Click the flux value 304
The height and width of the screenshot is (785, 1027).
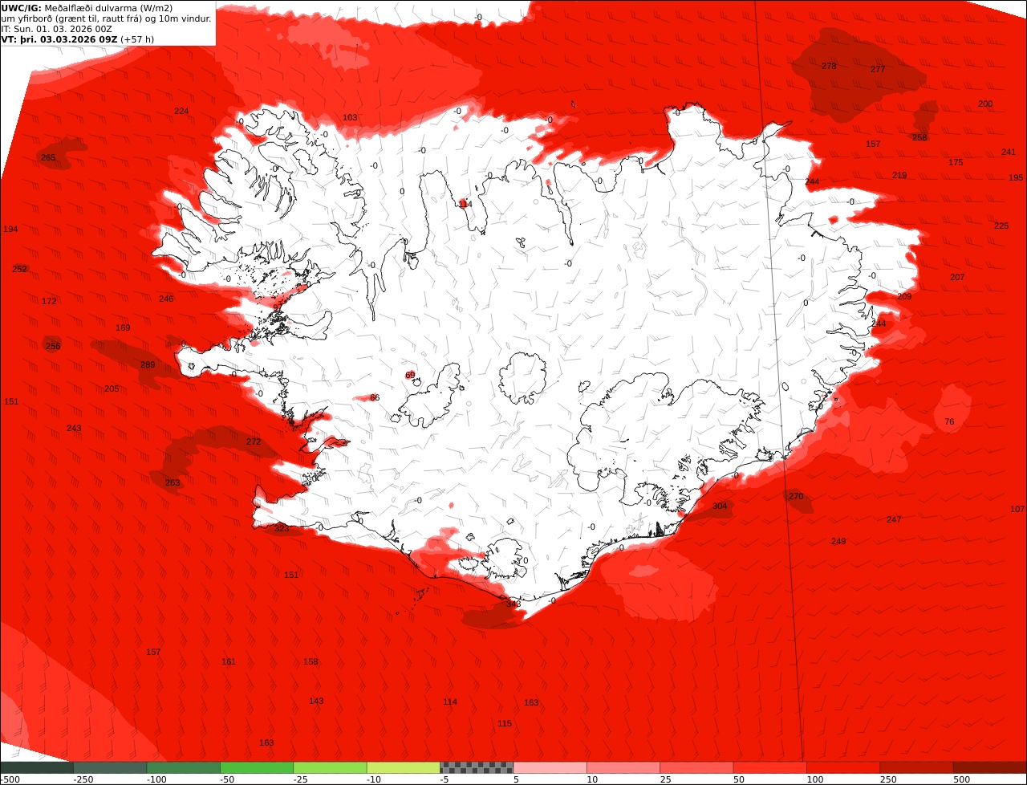coord(720,506)
